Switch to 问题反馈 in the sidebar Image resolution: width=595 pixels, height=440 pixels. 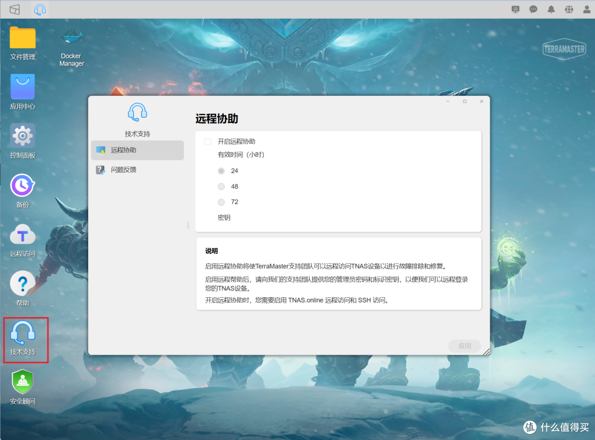pos(137,170)
